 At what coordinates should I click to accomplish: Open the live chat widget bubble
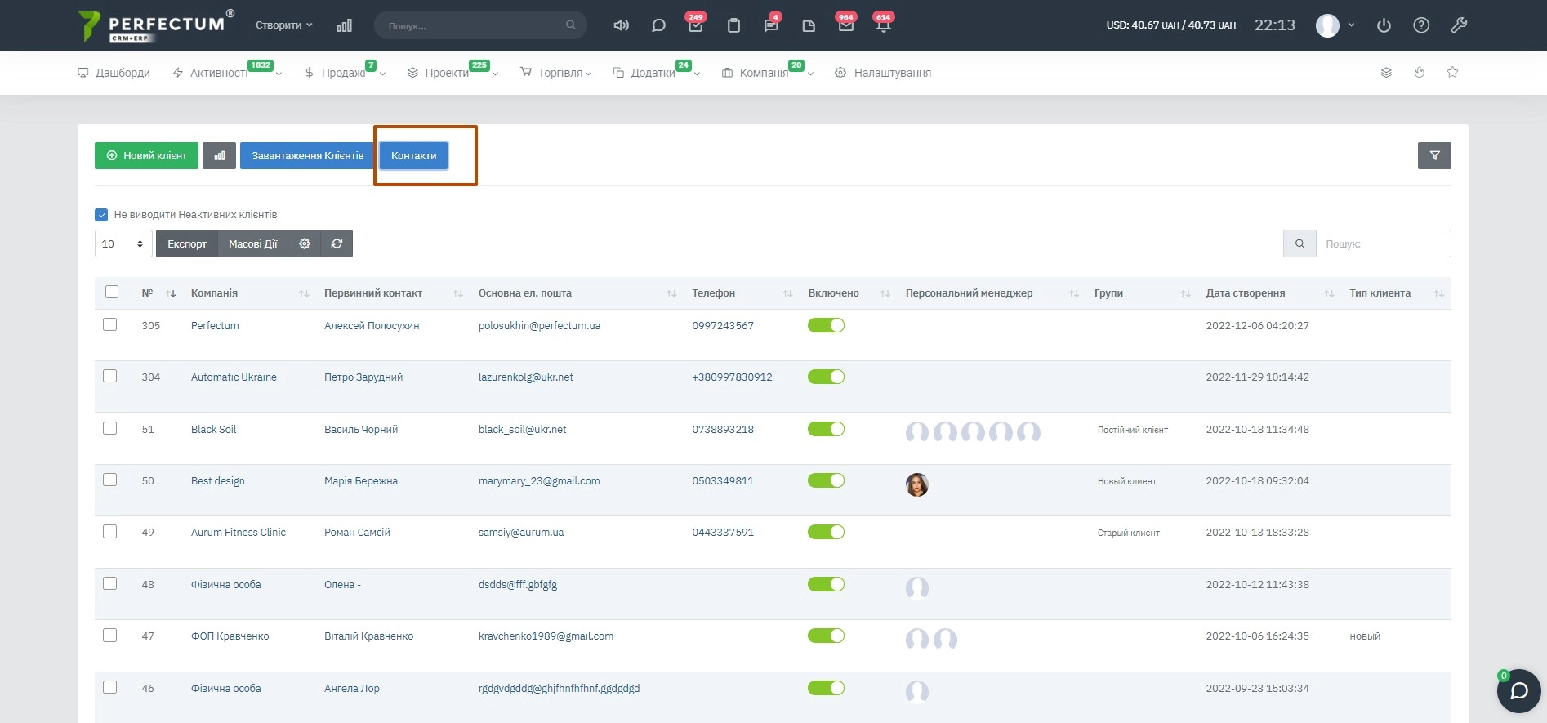click(x=1518, y=691)
